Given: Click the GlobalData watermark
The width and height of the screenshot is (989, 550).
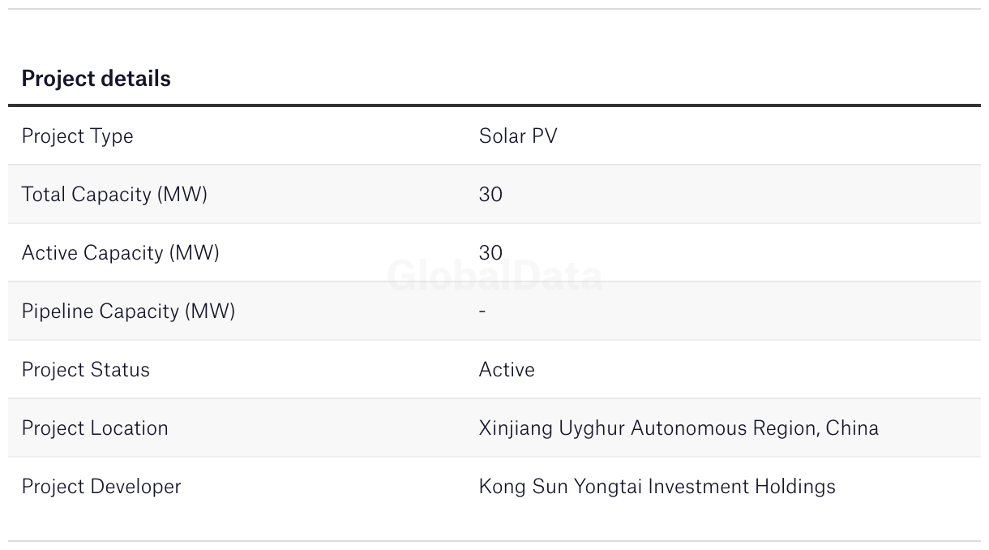Looking at the screenshot, I should [x=494, y=277].
